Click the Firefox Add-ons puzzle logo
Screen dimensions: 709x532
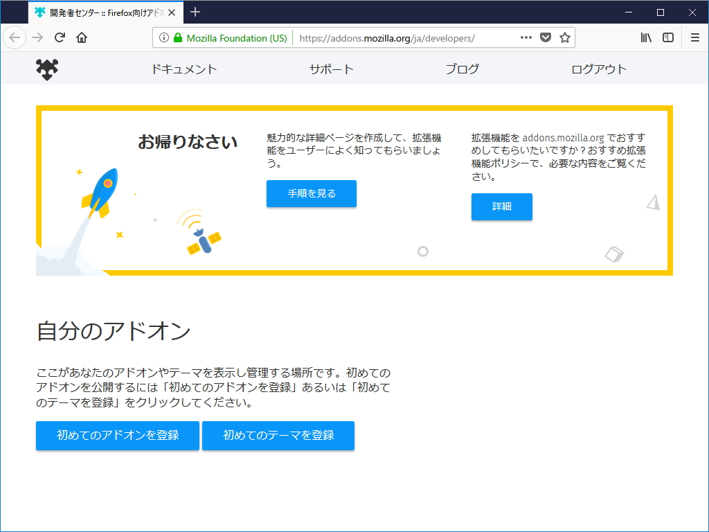pyautogui.click(x=46, y=69)
